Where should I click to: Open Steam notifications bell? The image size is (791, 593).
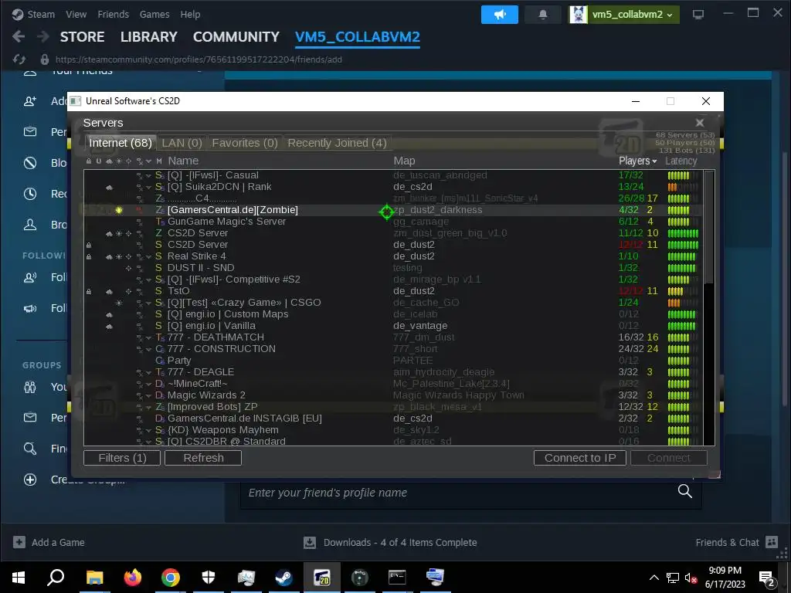click(x=543, y=15)
